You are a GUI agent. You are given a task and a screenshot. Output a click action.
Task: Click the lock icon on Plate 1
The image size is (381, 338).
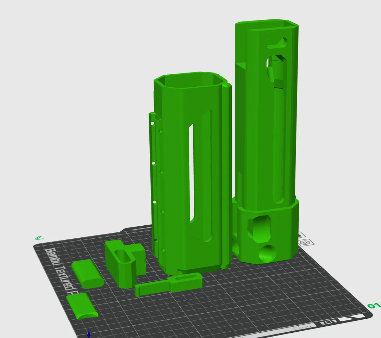pyautogui.click(x=301, y=234)
